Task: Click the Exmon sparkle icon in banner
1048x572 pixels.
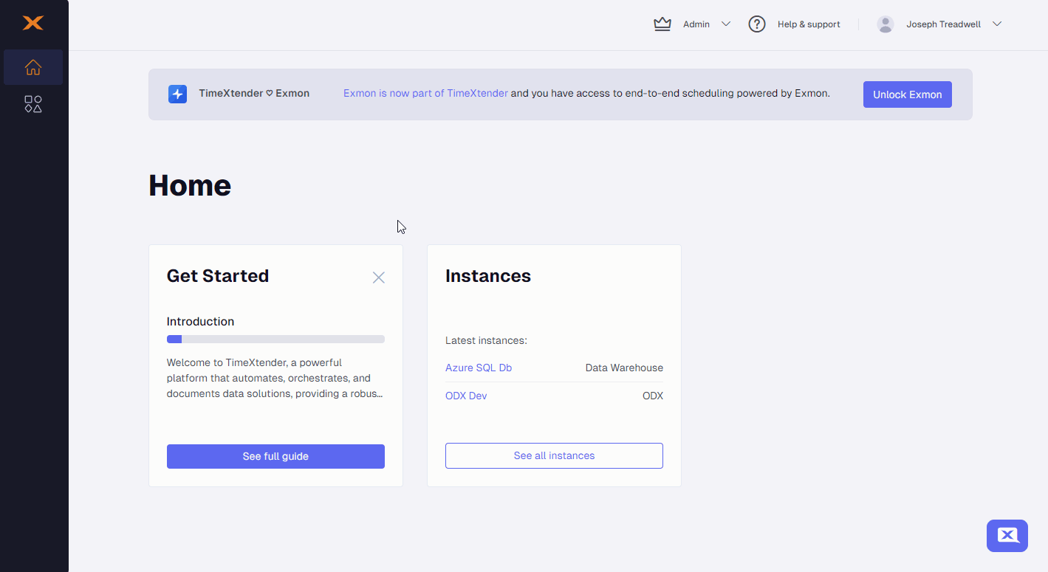Action: (177, 94)
